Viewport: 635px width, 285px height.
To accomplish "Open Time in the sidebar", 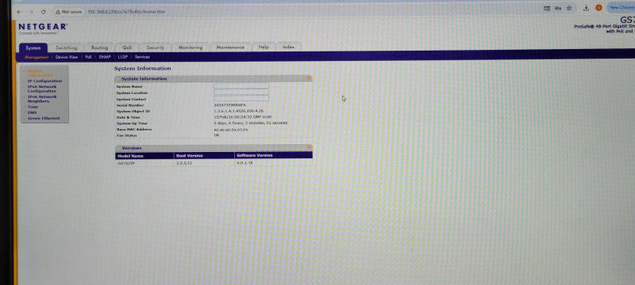I will tap(33, 108).
